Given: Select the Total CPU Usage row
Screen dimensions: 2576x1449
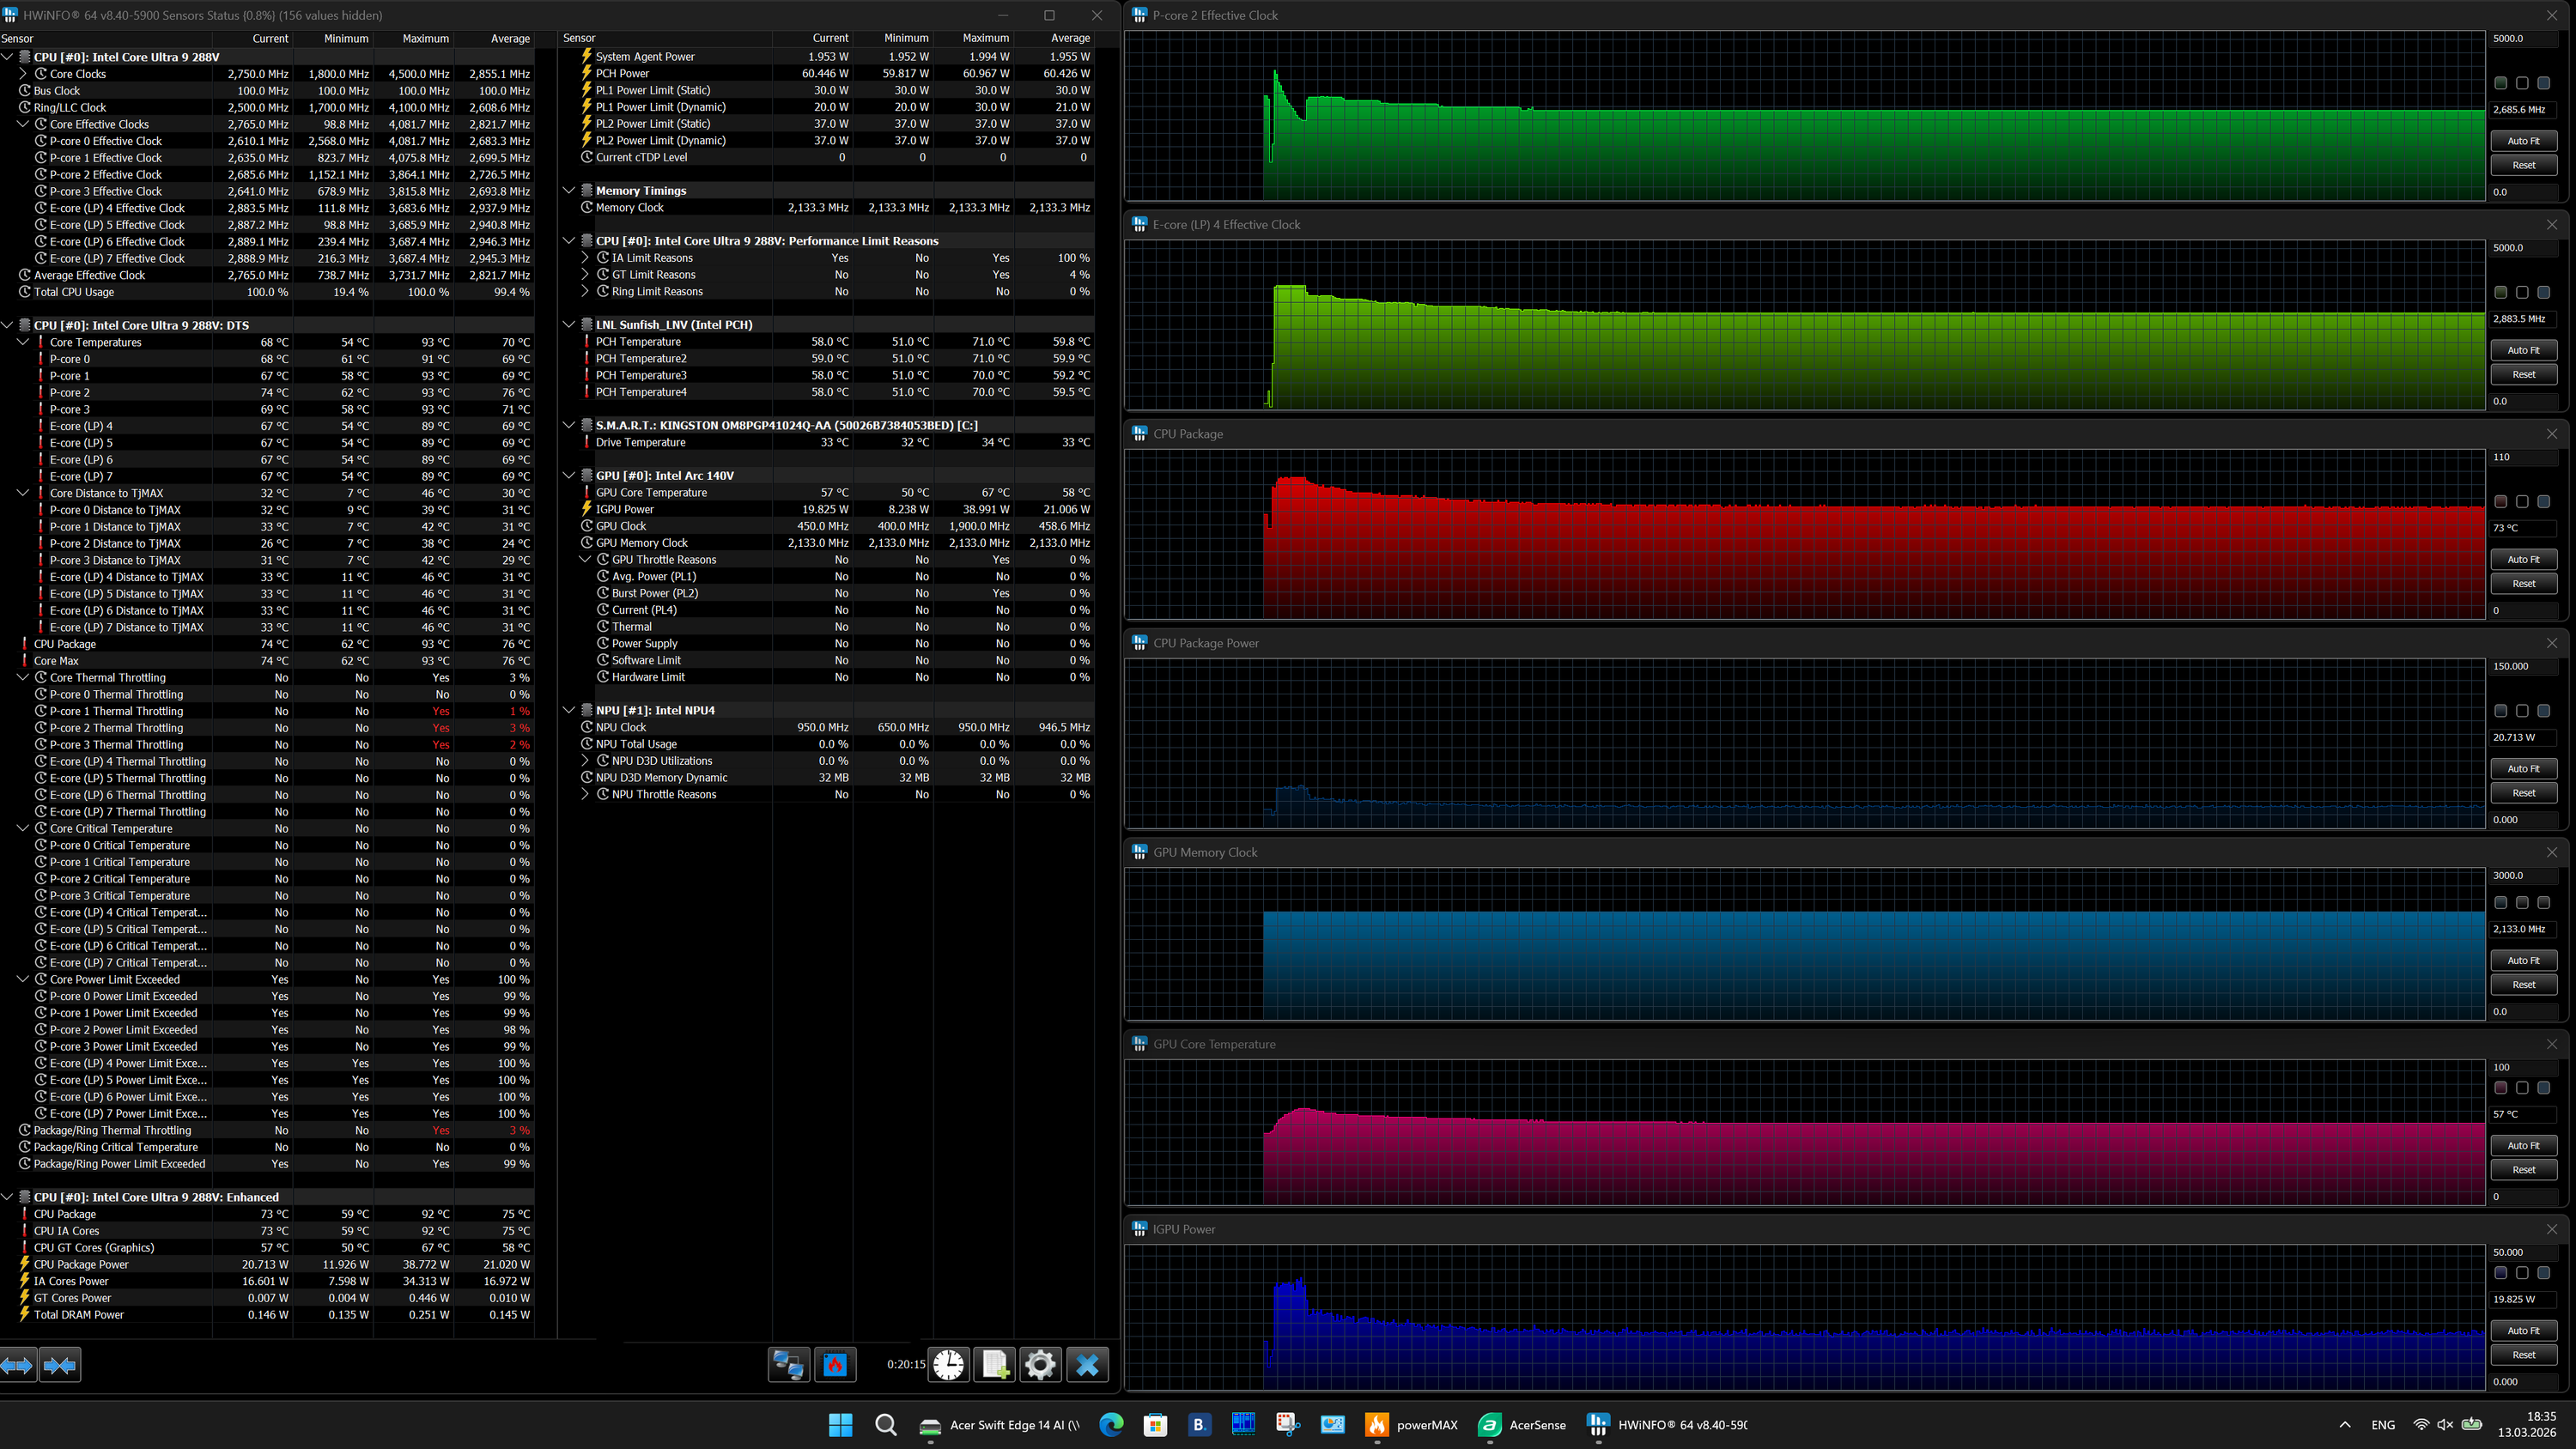Looking at the screenshot, I should pos(266,292).
